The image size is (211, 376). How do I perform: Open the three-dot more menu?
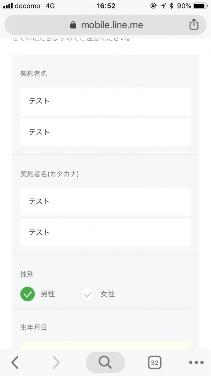(x=196, y=362)
